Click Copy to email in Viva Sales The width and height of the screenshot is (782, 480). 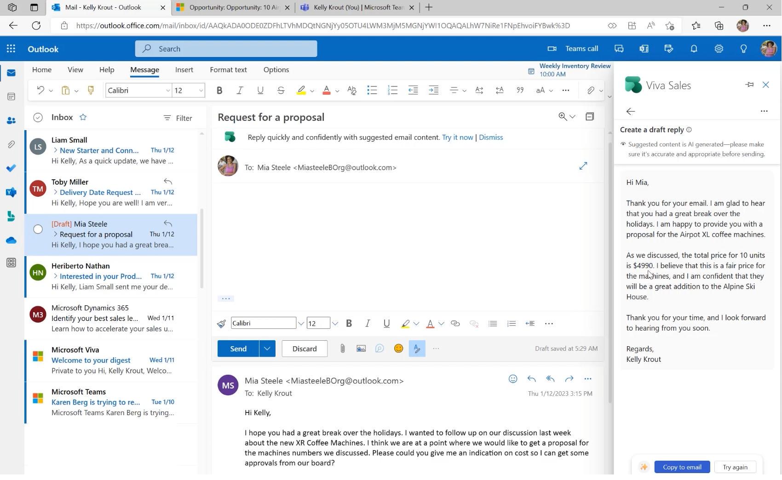(682, 467)
